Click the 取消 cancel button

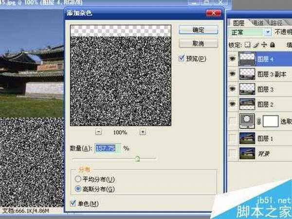coord(198,44)
